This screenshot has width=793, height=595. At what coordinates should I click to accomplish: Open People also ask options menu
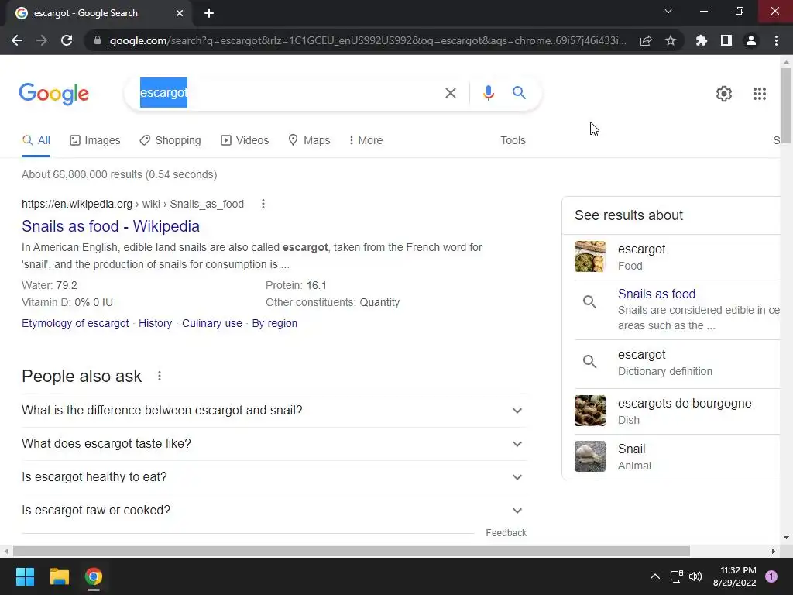click(x=160, y=376)
